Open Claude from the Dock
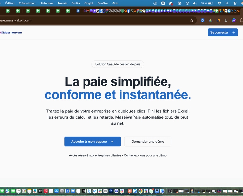243x196 pixels. point(129,191)
